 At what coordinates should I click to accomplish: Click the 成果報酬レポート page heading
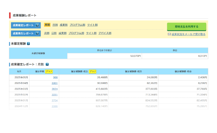click(24, 15)
